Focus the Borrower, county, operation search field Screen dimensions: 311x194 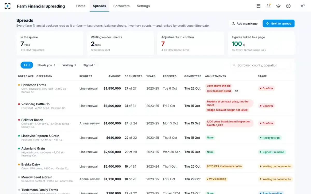[x=260, y=65]
